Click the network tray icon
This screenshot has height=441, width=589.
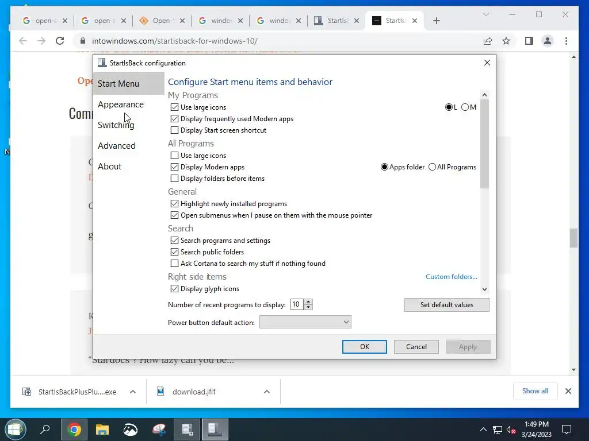tap(498, 430)
